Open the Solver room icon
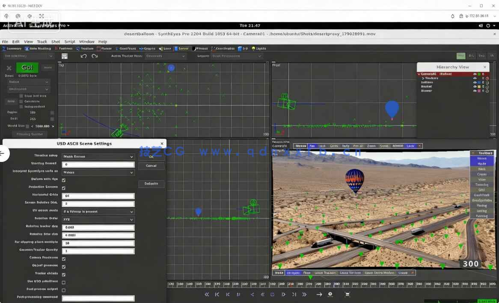 pos(181,48)
